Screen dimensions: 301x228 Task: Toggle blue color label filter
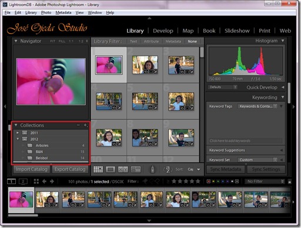click(223, 182)
